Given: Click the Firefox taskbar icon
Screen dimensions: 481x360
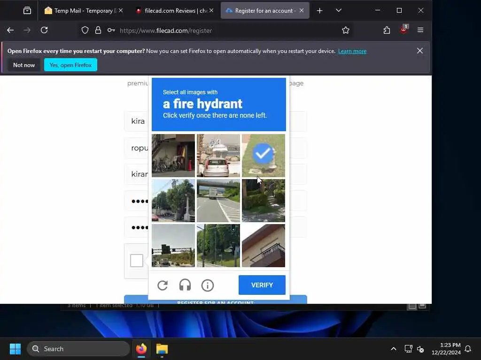Looking at the screenshot, I should [141, 349].
